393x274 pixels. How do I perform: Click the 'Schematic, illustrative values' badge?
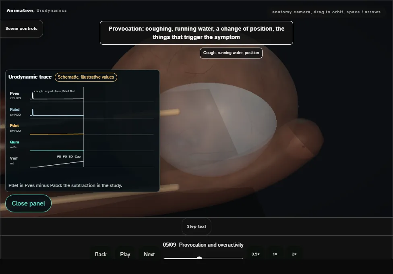[86, 77]
